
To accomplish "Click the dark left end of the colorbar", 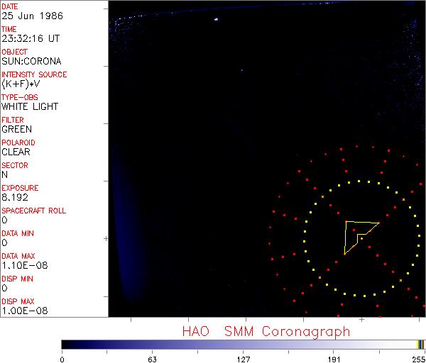I will [x=67, y=344].
